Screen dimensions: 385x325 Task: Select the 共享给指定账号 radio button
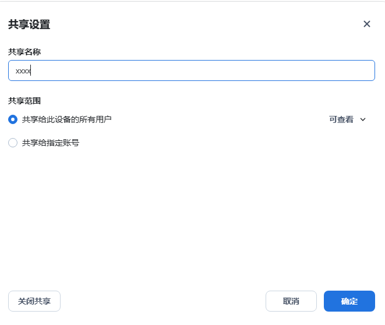click(x=13, y=143)
